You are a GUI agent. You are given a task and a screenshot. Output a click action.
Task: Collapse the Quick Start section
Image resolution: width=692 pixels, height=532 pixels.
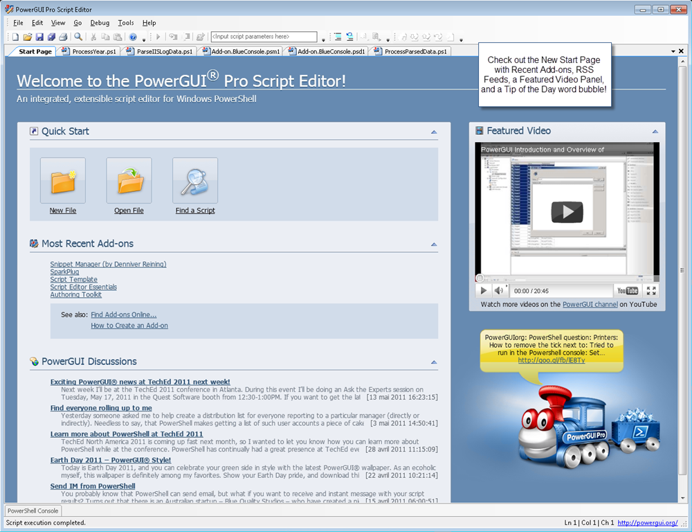pos(434,132)
